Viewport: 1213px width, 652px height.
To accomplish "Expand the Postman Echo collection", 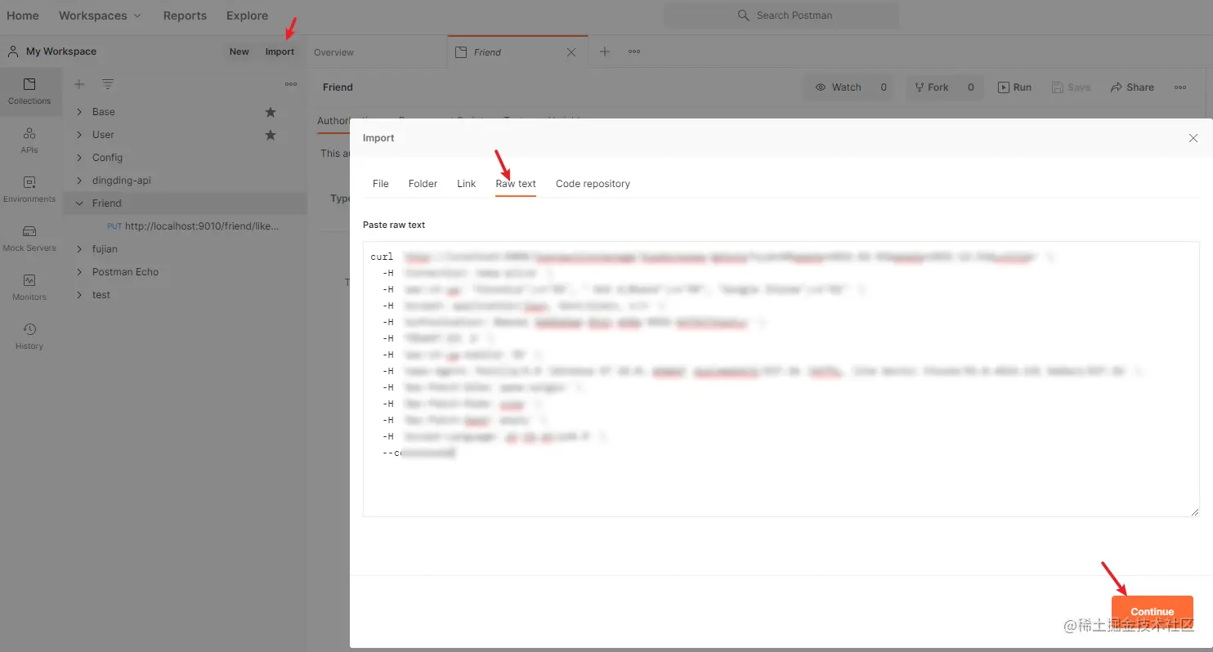I will (x=79, y=272).
